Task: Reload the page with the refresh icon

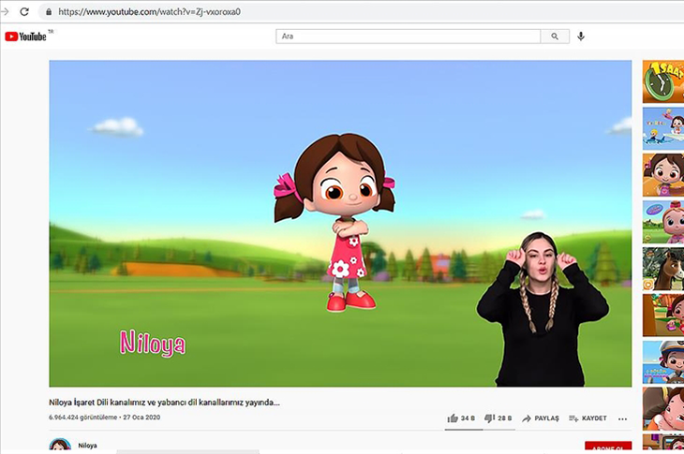Action: [x=24, y=12]
